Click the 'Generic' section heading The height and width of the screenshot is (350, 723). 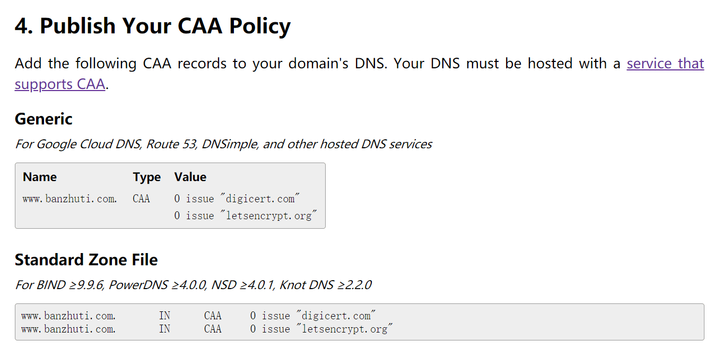click(x=43, y=119)
